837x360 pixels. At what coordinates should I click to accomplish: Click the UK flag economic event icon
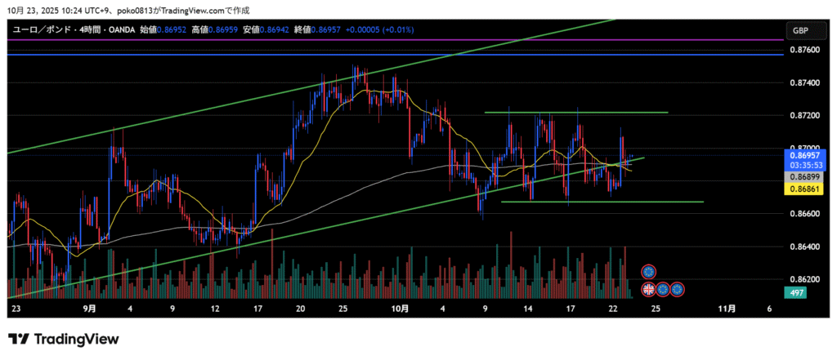coord(648,289)
